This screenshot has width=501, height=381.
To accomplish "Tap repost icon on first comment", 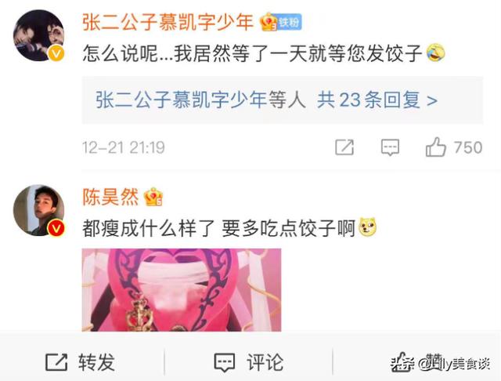I will (x=344, y=147).
